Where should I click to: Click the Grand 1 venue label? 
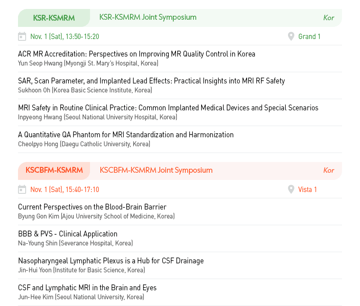point(309,36)
